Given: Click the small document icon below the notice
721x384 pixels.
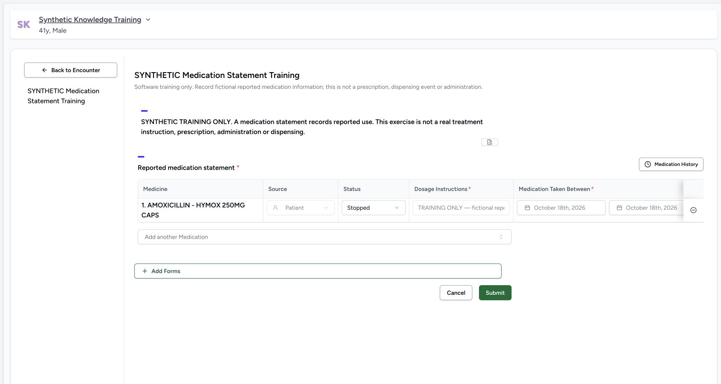Looking at the screenshot, I should coord(490,142).
